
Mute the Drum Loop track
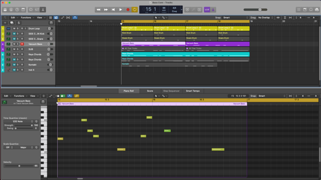coord(14,28)
